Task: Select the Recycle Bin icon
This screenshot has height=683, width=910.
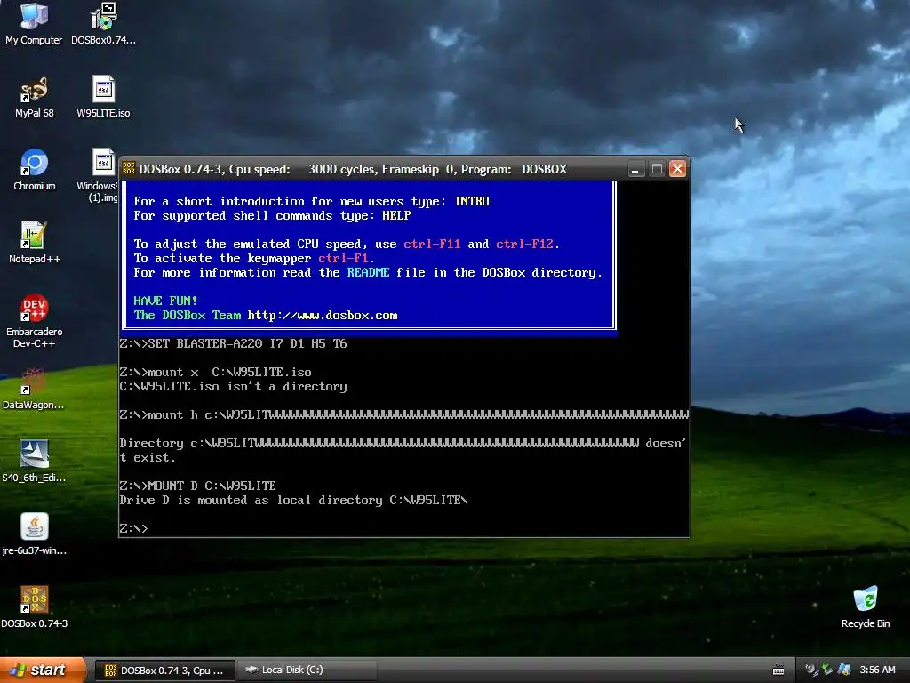Action: coord(866,607)
